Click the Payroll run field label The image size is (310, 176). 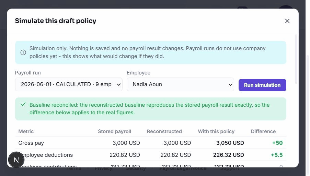point(28,73)
